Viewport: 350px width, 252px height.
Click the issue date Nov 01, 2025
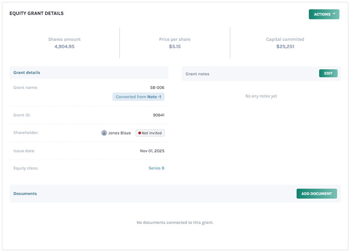pyautogui.click(x=152, y=151)
